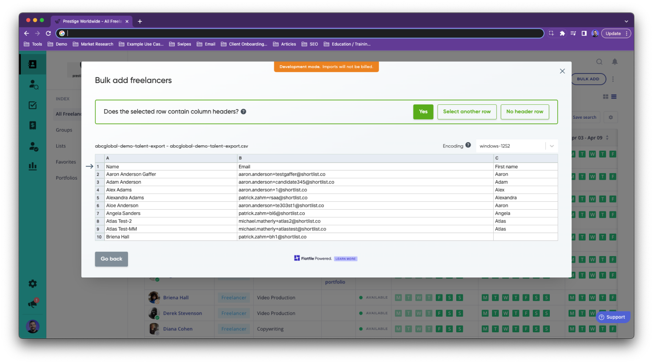
Task: Click Go back button
Action: pyautogui.click(x=111, y=259)
